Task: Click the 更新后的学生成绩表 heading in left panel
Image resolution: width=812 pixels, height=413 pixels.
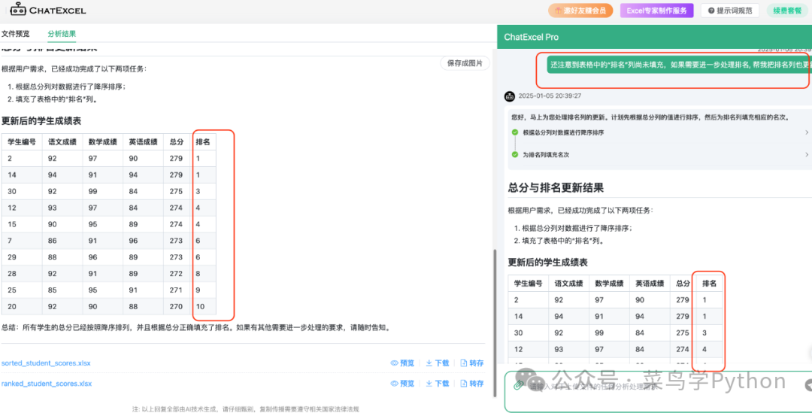Action: coord(41,121)
